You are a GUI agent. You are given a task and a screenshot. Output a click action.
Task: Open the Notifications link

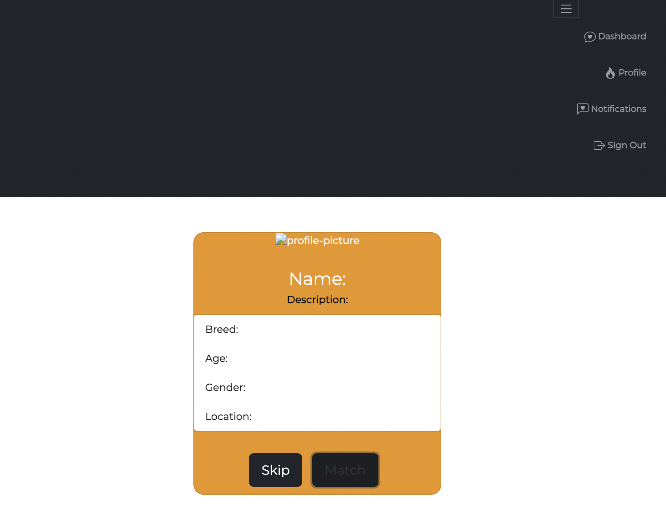pos(611,109)
